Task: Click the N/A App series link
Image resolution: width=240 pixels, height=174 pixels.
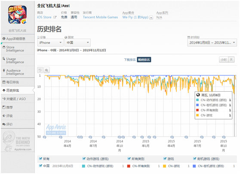Action: pos(159,18)
